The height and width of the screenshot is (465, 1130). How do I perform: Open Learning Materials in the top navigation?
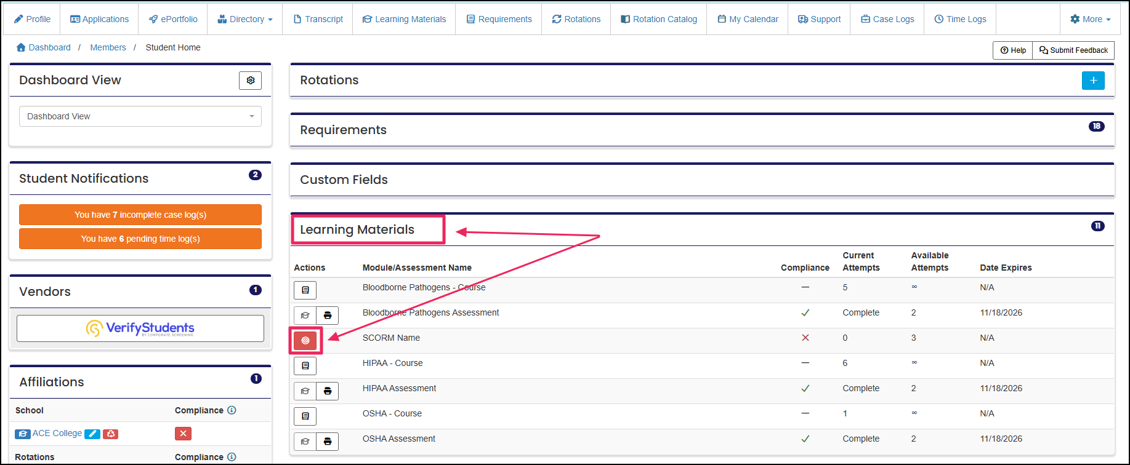(404, 19)
